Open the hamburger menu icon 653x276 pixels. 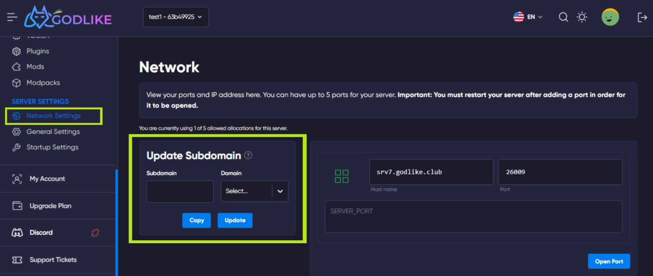click(x=12, y=17)
